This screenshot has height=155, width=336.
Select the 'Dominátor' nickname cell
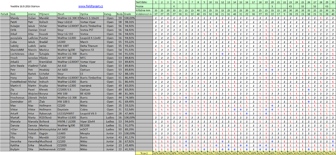click(x=17, y=101)
